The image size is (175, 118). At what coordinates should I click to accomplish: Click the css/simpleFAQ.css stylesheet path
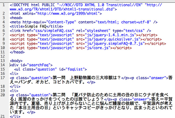click(x=46, y=31)
